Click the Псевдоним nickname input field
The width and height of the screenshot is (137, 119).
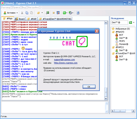click(119, 23)
